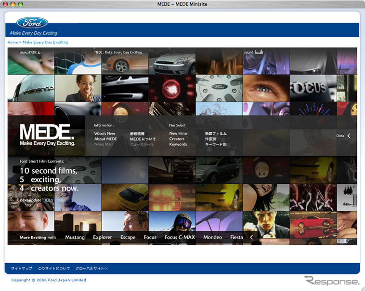Browse films by Keywords
The height and width of the screenshot is (291, 365).
click(178, 144)
